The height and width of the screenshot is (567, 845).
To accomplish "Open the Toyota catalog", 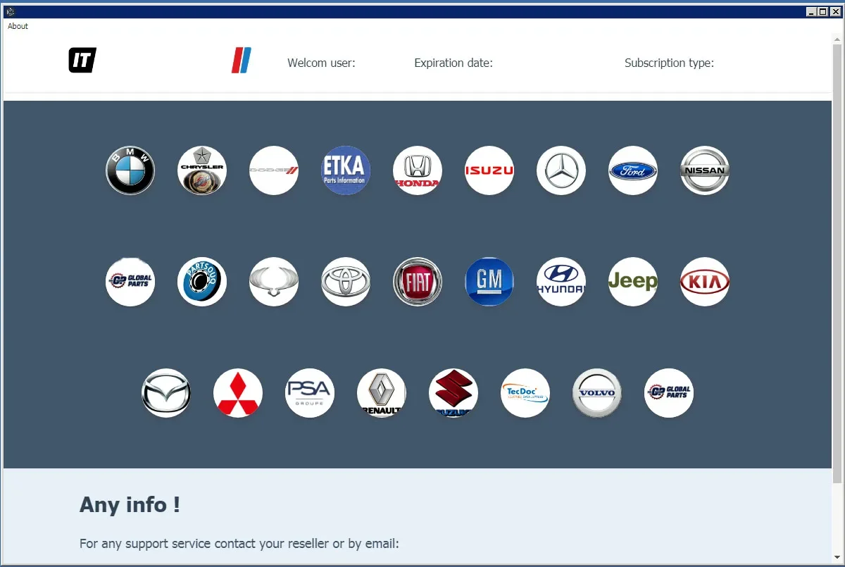I will pos(346,282).
